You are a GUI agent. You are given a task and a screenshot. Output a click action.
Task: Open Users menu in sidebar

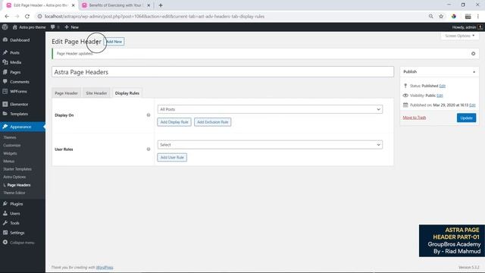pos(15,214)
